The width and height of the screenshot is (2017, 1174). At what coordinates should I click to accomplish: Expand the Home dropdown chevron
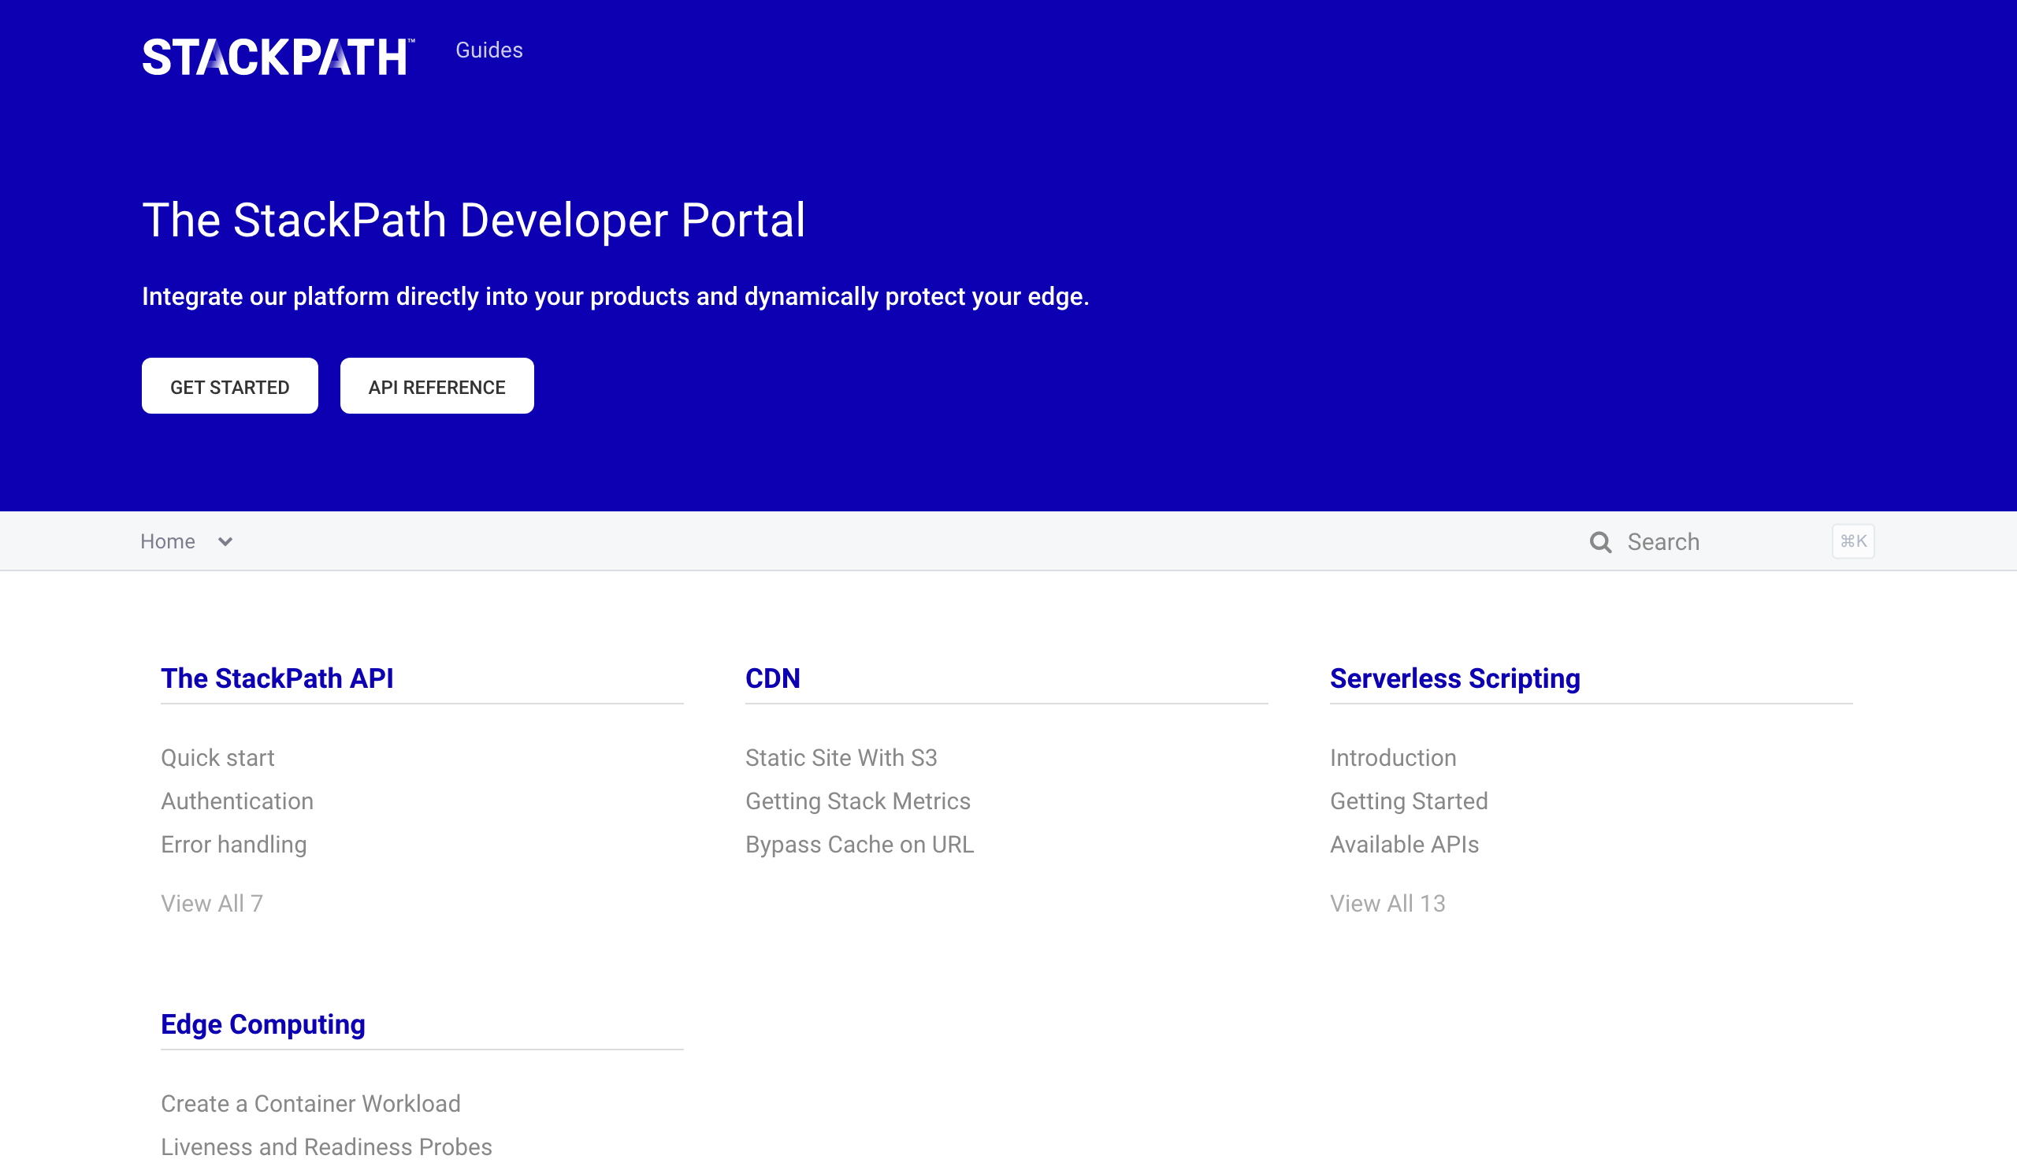(225, 542)
